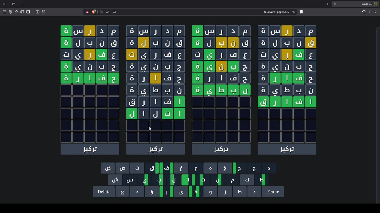Open site settings icon beside the URL

coord(294,12)
